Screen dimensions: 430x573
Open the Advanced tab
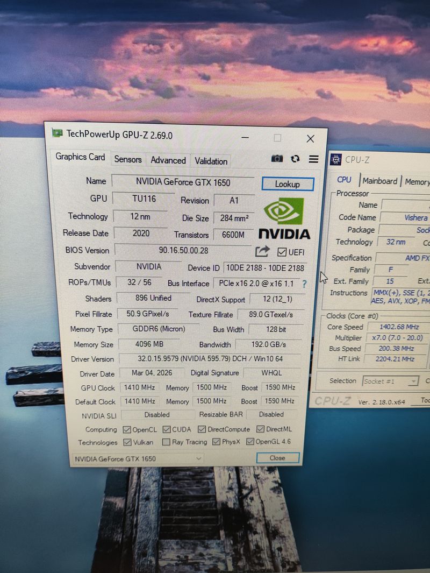coord(168,160)
